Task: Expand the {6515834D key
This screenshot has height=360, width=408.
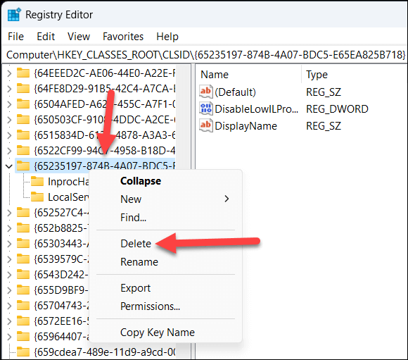Action: pos(9,135)
